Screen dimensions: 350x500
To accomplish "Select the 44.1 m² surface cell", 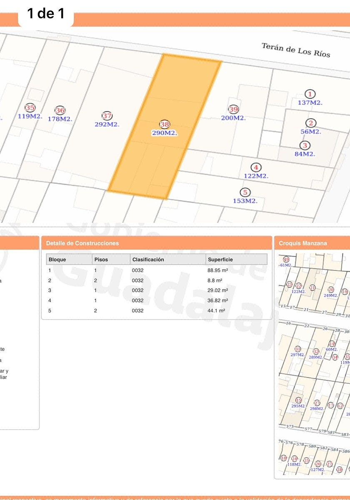I will pos(216,310).
